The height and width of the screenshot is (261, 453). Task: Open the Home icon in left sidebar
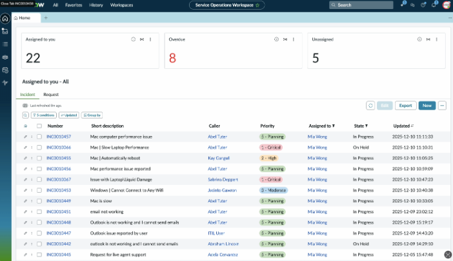click(x=5, y=19)
